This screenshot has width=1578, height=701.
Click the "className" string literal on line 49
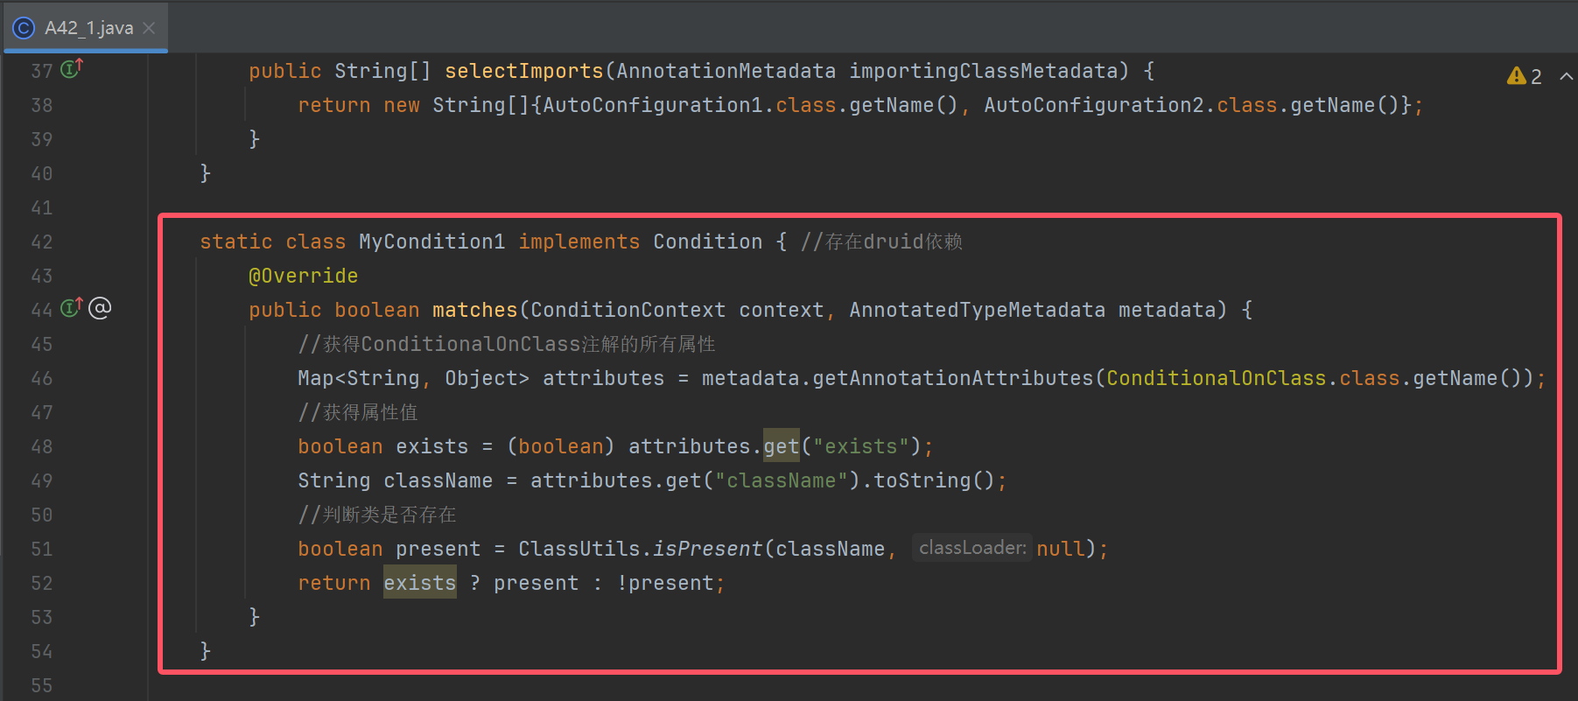point(782,480)
